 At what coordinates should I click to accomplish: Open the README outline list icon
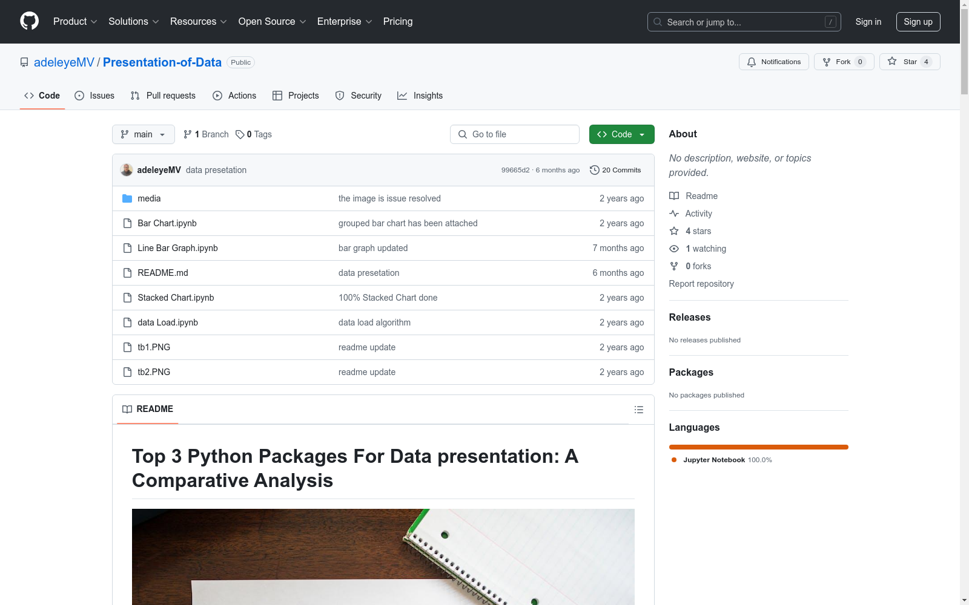pyautogui.click(x=638, y=410)
